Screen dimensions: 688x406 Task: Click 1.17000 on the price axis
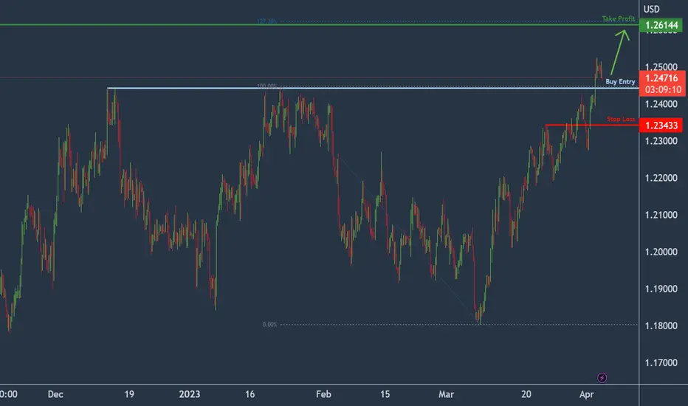pos(661,363)
